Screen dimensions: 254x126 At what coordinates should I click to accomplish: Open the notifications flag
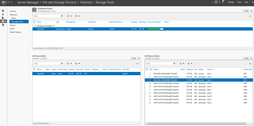(x=223, y=2)
